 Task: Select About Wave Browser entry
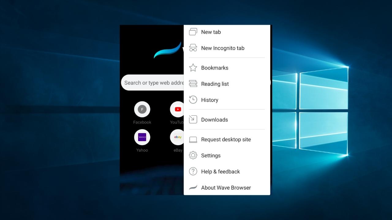click(x=227, y=188)
